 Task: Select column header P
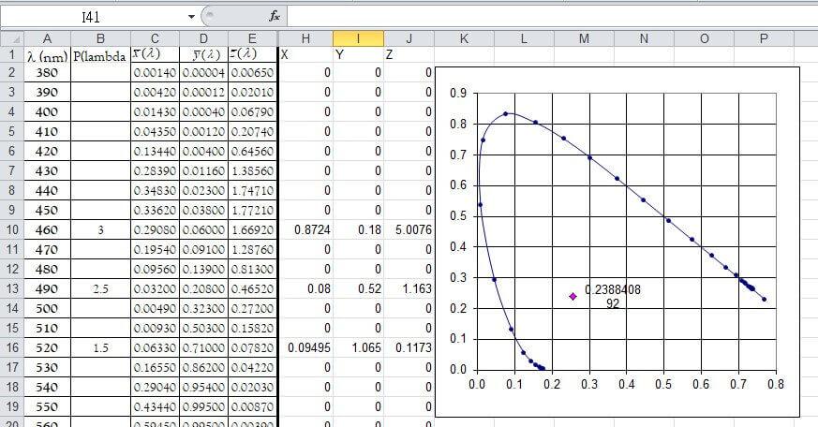(765, 37)
